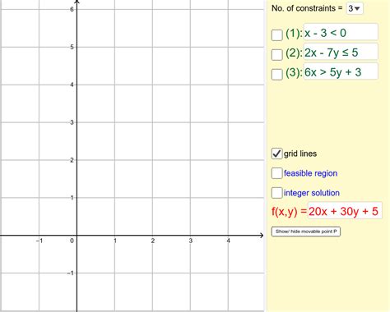Click the 'grid lines' label text
This screenshot has height=312, width=390.
point(300,154)
